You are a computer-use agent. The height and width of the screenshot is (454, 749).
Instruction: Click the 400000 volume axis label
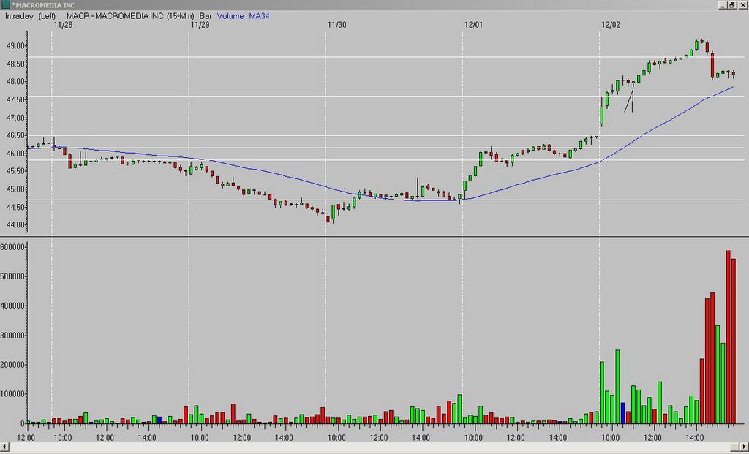[12, 306]
